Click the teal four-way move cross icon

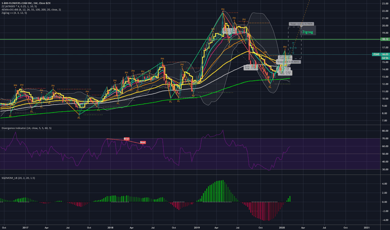[293, 48]
